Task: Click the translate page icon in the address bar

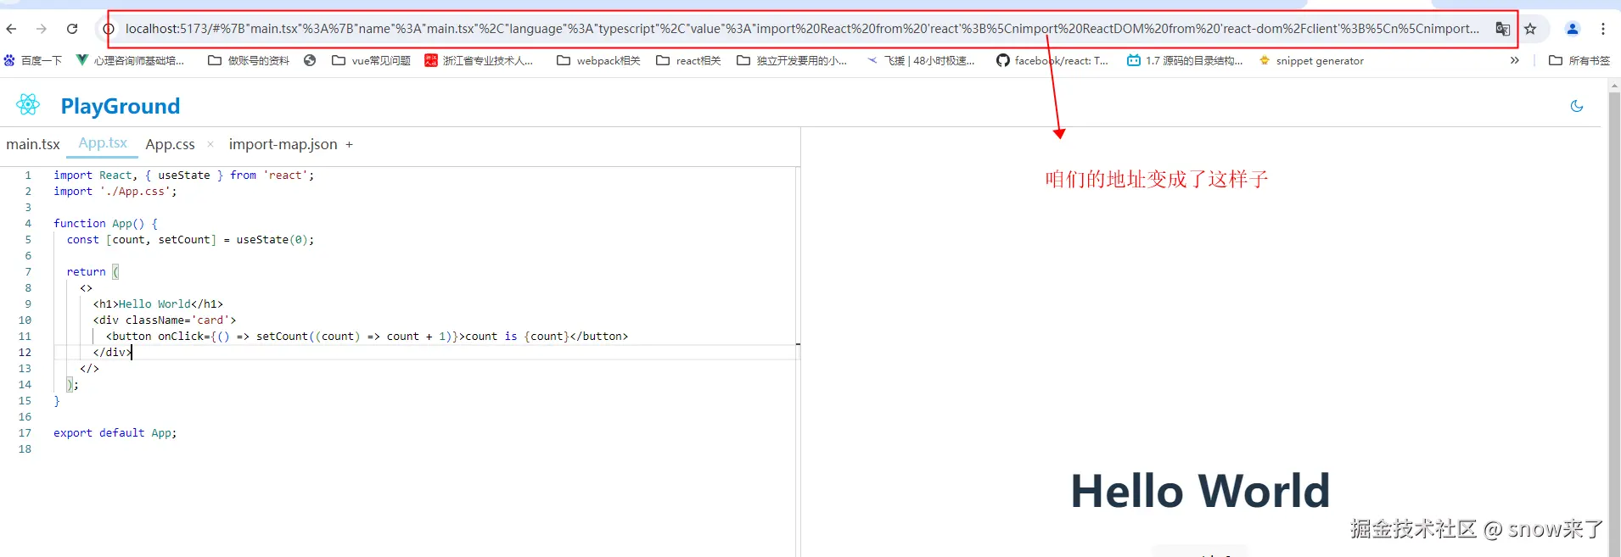Action: pos(1502,29)
